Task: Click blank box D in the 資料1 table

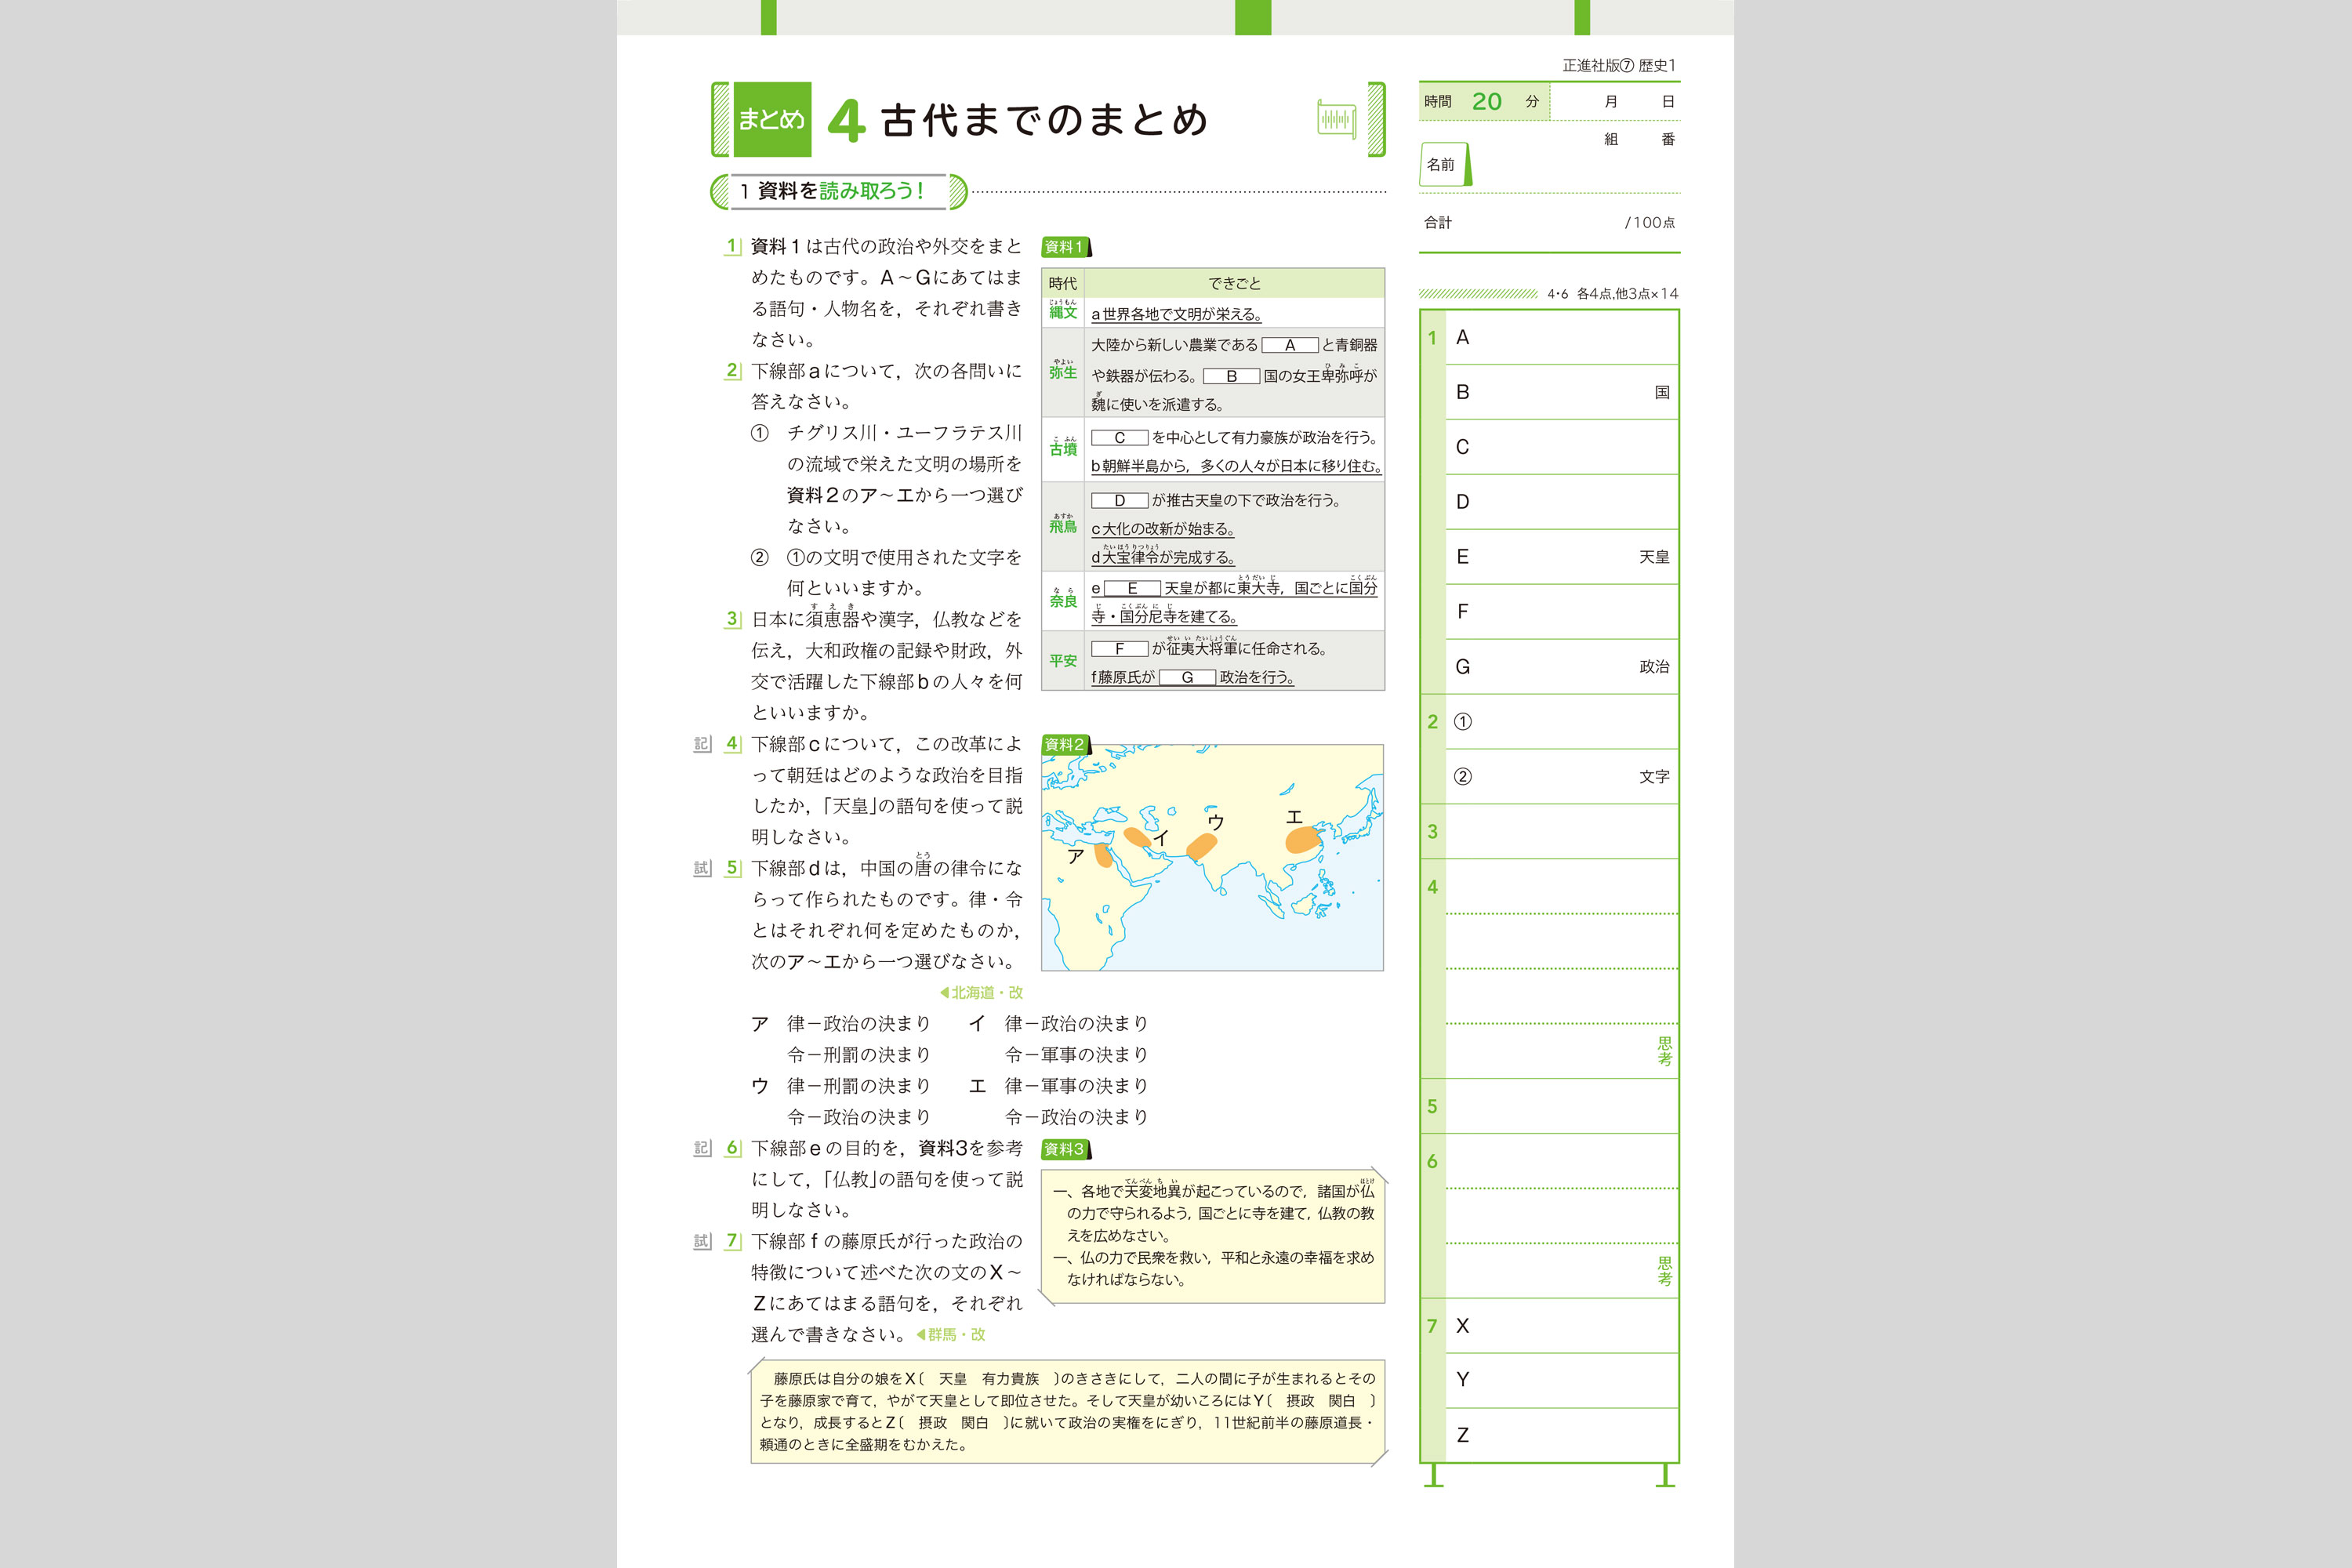Action: coord(1119,500)
